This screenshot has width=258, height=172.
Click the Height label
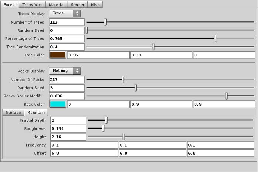tap(39, 137)
